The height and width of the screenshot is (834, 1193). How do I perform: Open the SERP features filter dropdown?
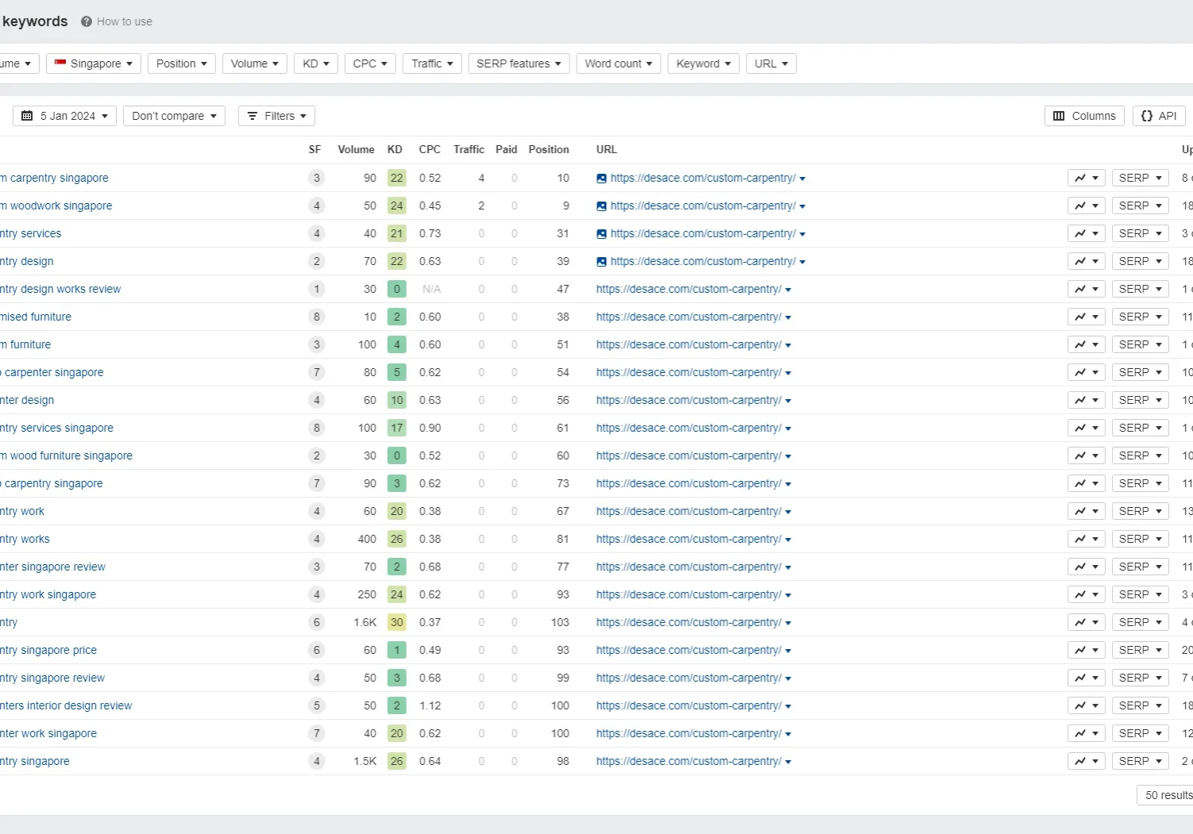point(518,63)
